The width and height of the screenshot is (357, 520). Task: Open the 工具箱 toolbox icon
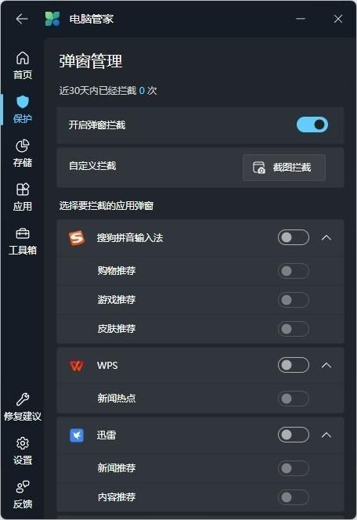pos(23,233)
